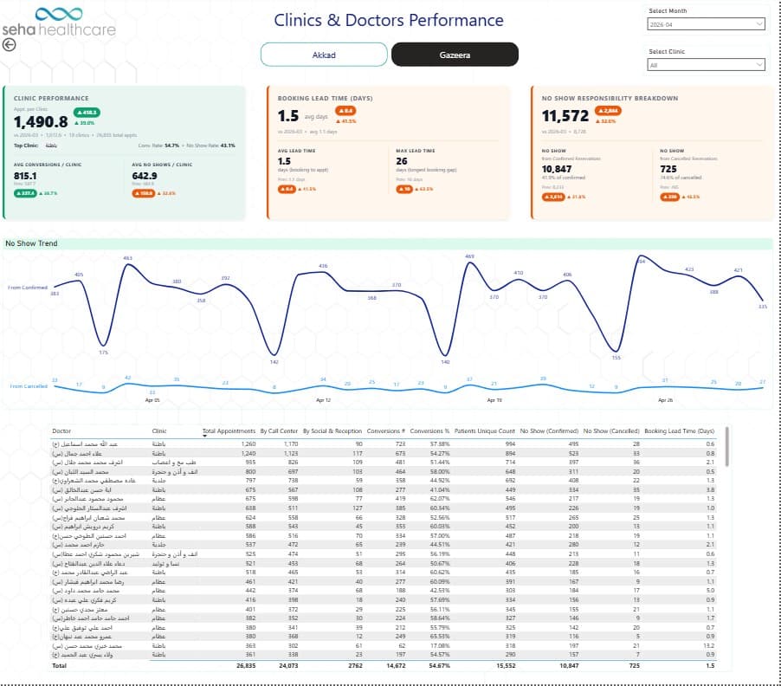Click the Conversions # column header

[x=386, y=431]
